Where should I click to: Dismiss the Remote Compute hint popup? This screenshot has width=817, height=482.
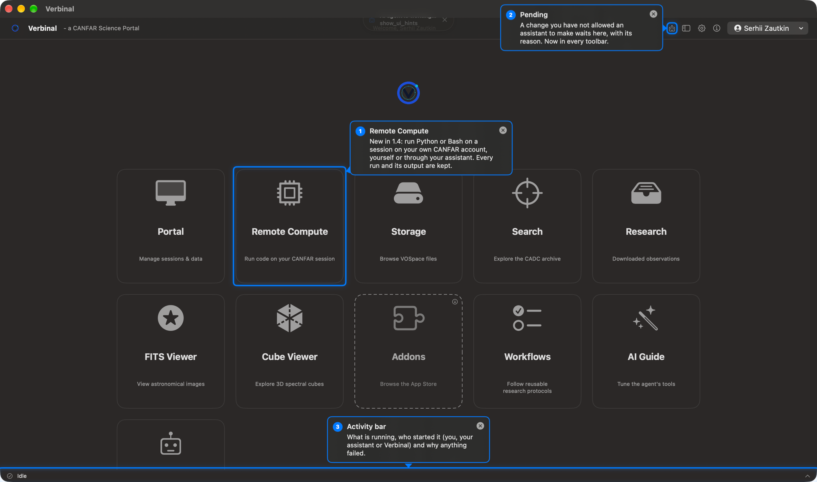coord(503,130)
